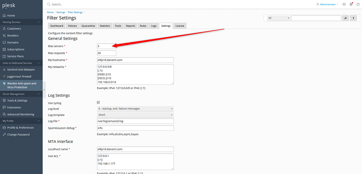This screenshot has height=174, width=362.
Task: Switch to the Policies tab
Action: (x=72, y=26)
